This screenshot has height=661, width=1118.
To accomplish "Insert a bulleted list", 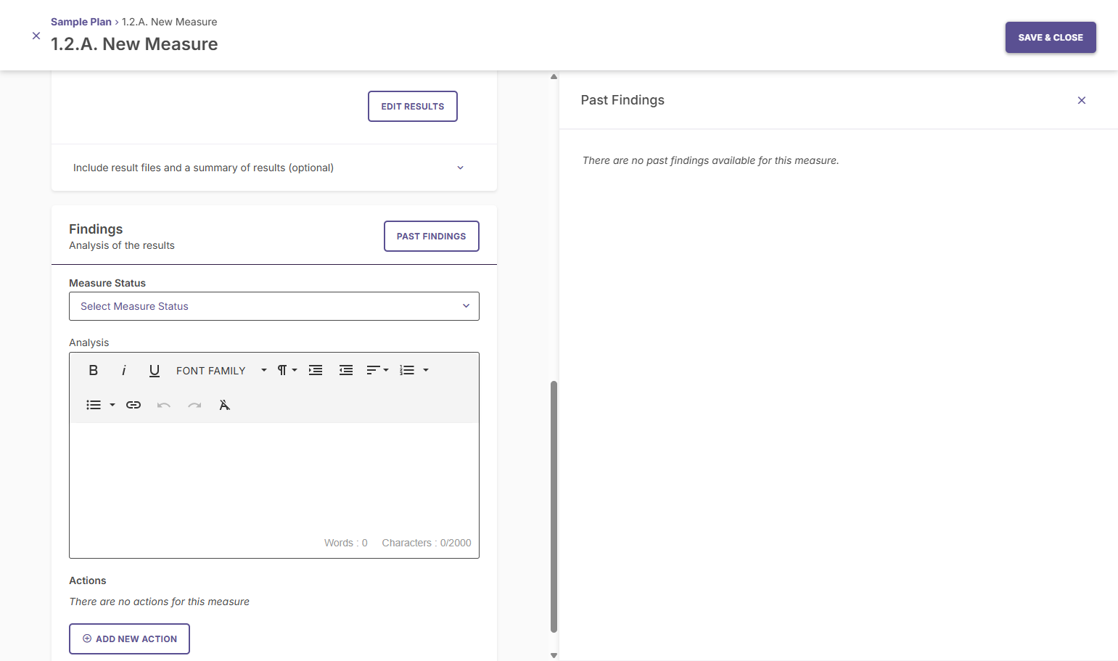I will pos(94,405).
